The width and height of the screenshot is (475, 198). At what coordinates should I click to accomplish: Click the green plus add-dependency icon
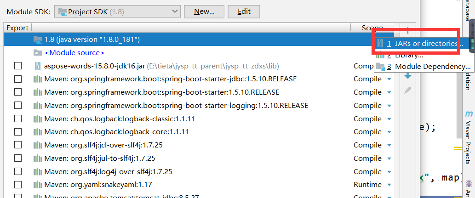pyautogui.click(x=408, y=30)
